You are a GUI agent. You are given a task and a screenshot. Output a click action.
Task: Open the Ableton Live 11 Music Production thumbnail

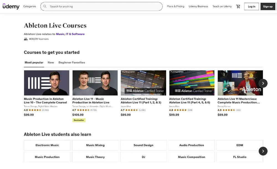95,83
